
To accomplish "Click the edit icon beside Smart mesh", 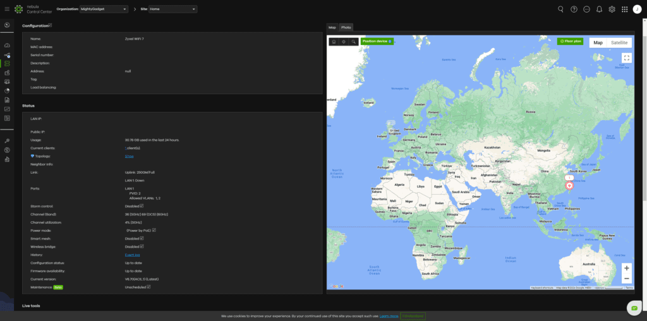I will click(142, 238).
